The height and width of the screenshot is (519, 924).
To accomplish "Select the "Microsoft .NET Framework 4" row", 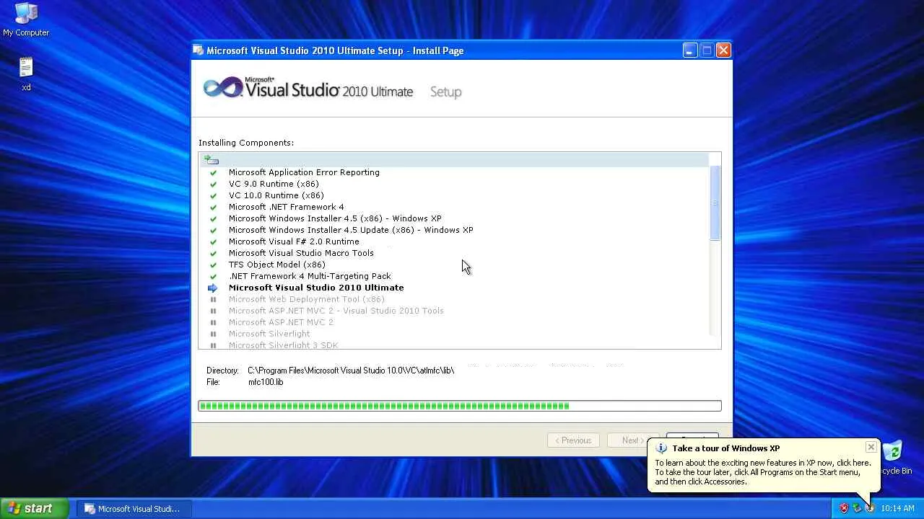I will click(287, 208).
